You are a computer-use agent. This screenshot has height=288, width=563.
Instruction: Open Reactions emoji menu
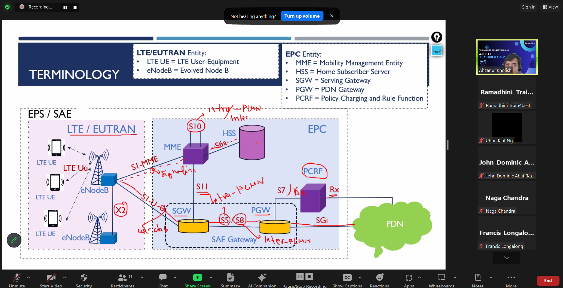[379, 278]
